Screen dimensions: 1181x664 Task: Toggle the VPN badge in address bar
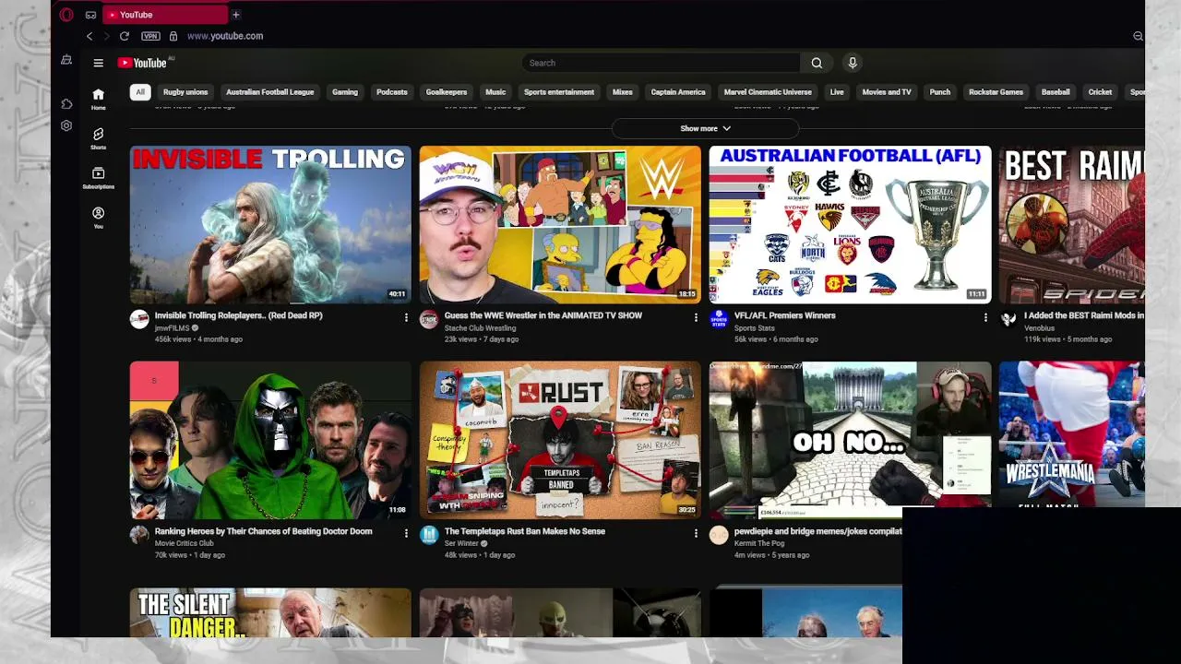150,36
